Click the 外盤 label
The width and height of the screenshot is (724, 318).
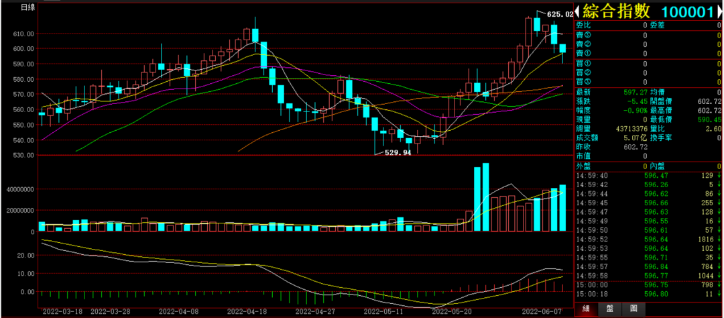coord(584,166)
